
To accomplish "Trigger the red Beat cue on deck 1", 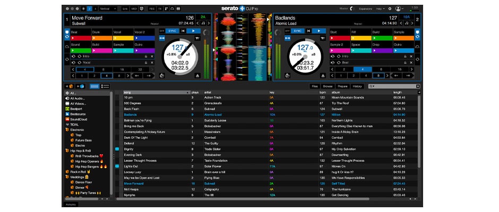I will click(80, 38).
